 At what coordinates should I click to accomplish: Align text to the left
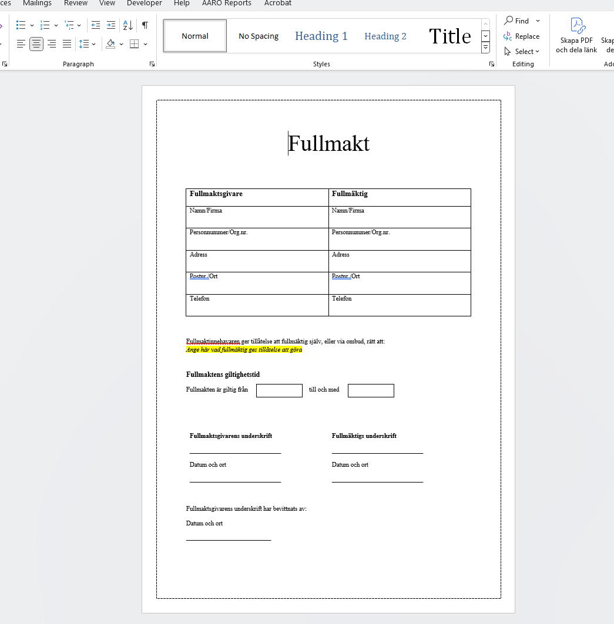coord(21,44)
